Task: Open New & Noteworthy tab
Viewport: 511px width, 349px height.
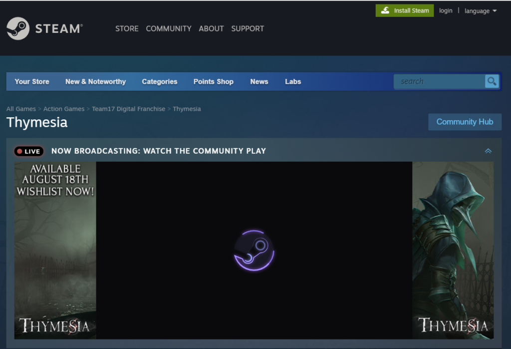Action: click(x=95, y=81)
